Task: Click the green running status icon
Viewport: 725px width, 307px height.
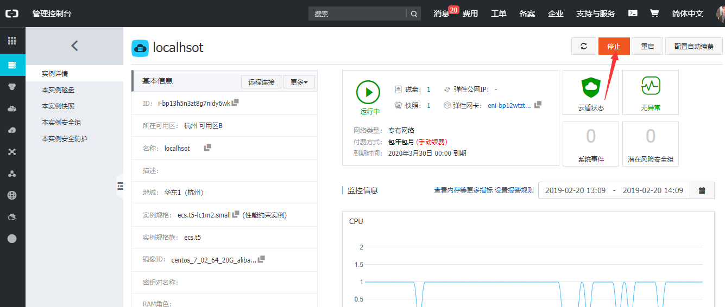Action: [x=369, y=92]
